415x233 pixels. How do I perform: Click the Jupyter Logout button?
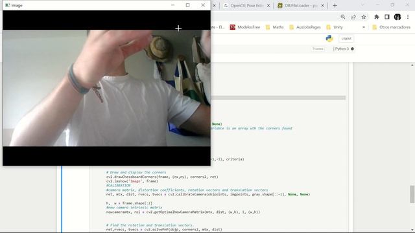[x=346, y=39]
